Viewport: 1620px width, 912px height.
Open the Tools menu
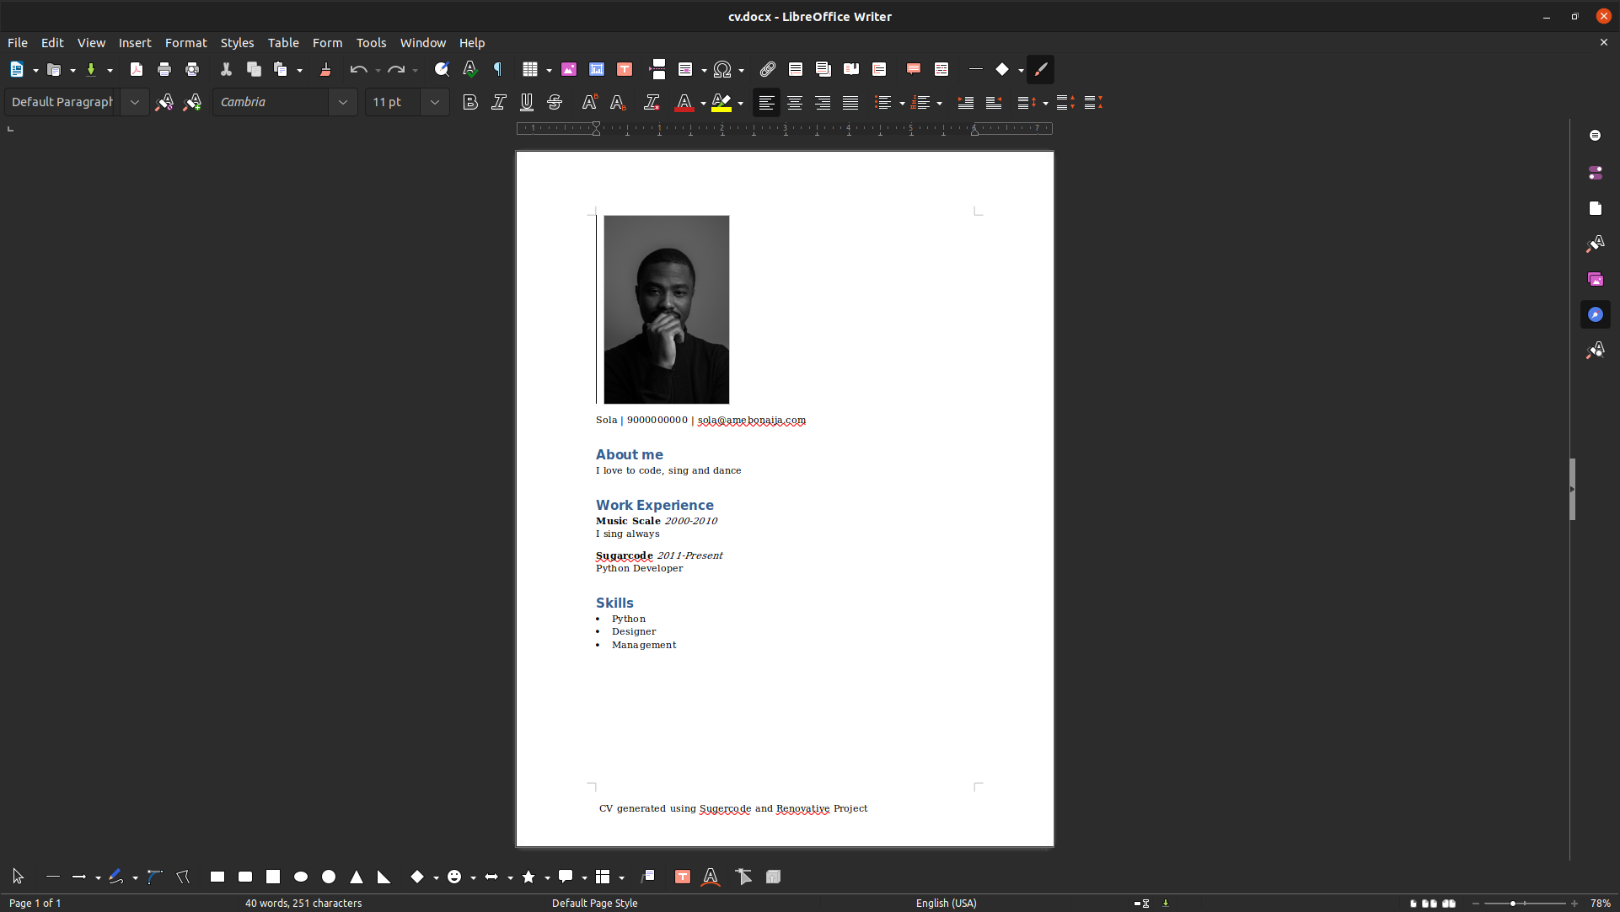coord(371,43)
